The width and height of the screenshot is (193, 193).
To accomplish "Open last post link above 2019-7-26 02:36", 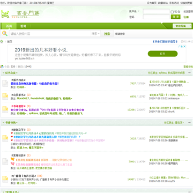I will pyautogui.click(x=168, y=137).
